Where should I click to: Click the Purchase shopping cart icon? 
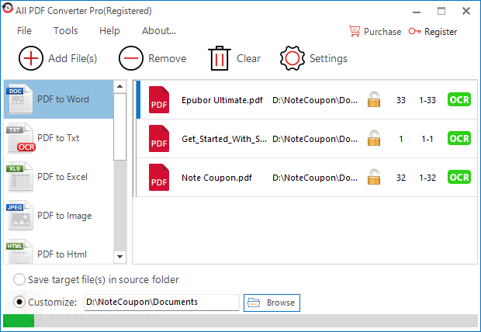[x=355, y=31]
